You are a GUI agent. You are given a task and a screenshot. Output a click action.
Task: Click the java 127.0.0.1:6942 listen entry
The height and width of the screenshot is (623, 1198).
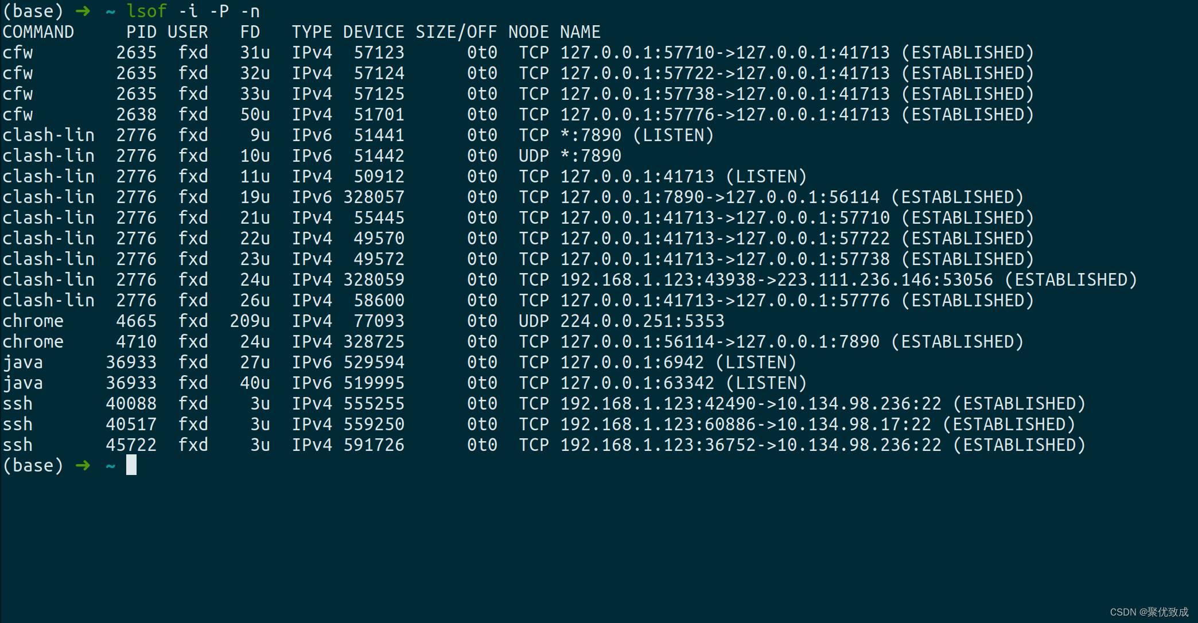point(678,363)
